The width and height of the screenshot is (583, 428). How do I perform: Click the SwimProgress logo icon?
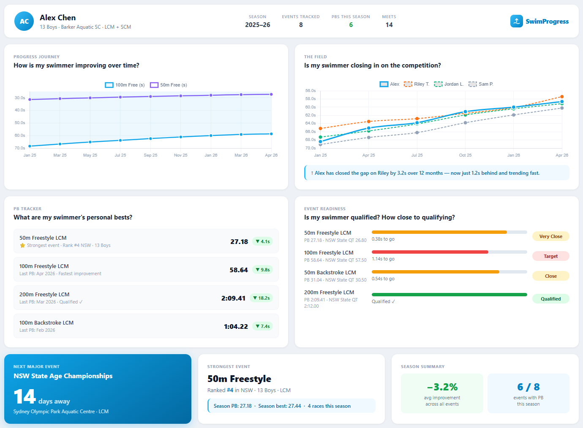pyautogui.click(x=516, y=21)
